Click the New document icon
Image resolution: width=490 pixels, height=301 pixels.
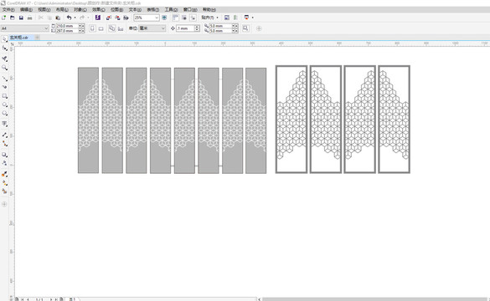(x=3, y=18)
